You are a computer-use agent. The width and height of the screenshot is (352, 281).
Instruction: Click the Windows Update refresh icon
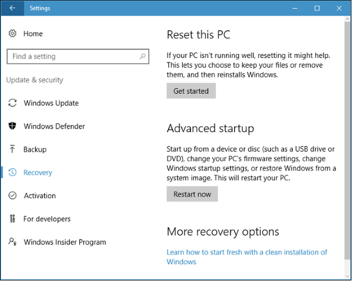(12, 103)
